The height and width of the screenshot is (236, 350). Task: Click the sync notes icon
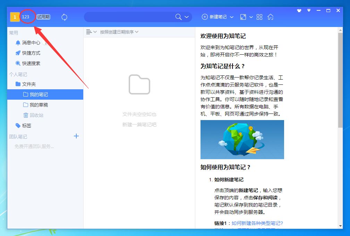tap(64, 17)
